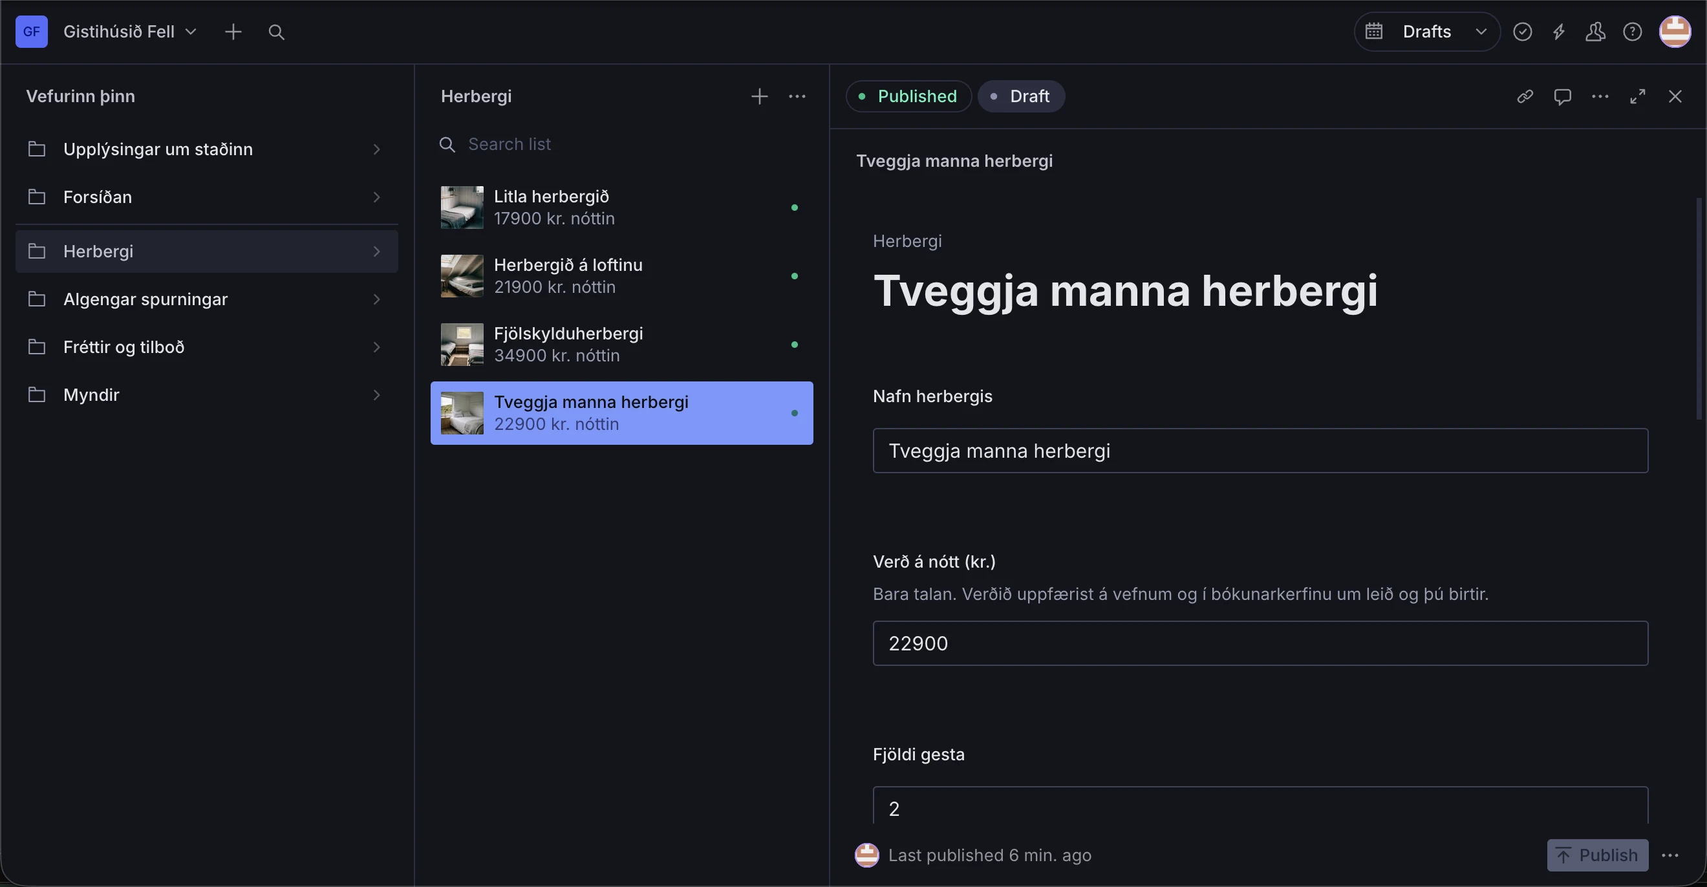This screenshot has width=1707, height=887.
Task: Open the tasks checkmark icon in top bar
Action: point(1522,32)
